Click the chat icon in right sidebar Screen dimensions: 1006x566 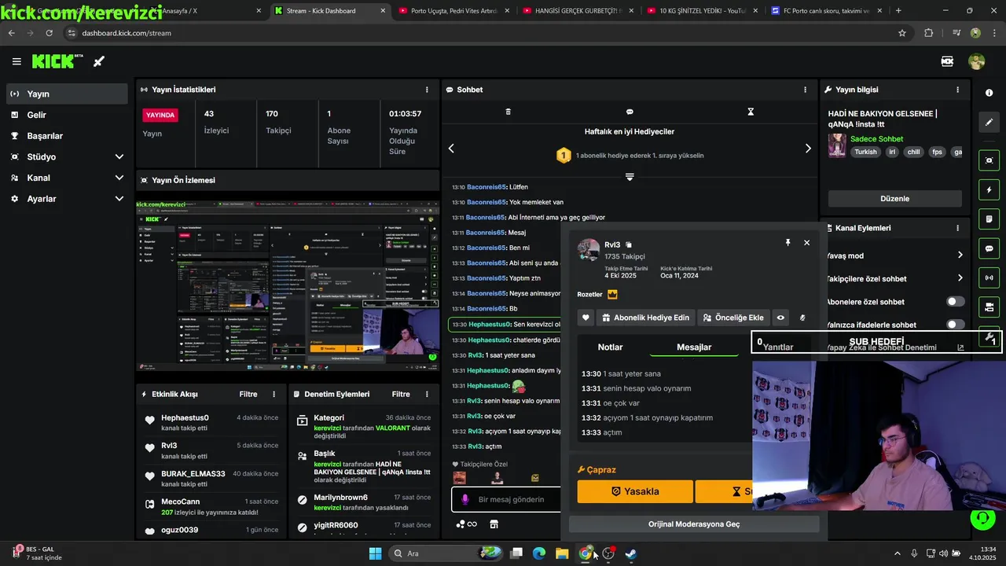[989, 248]
